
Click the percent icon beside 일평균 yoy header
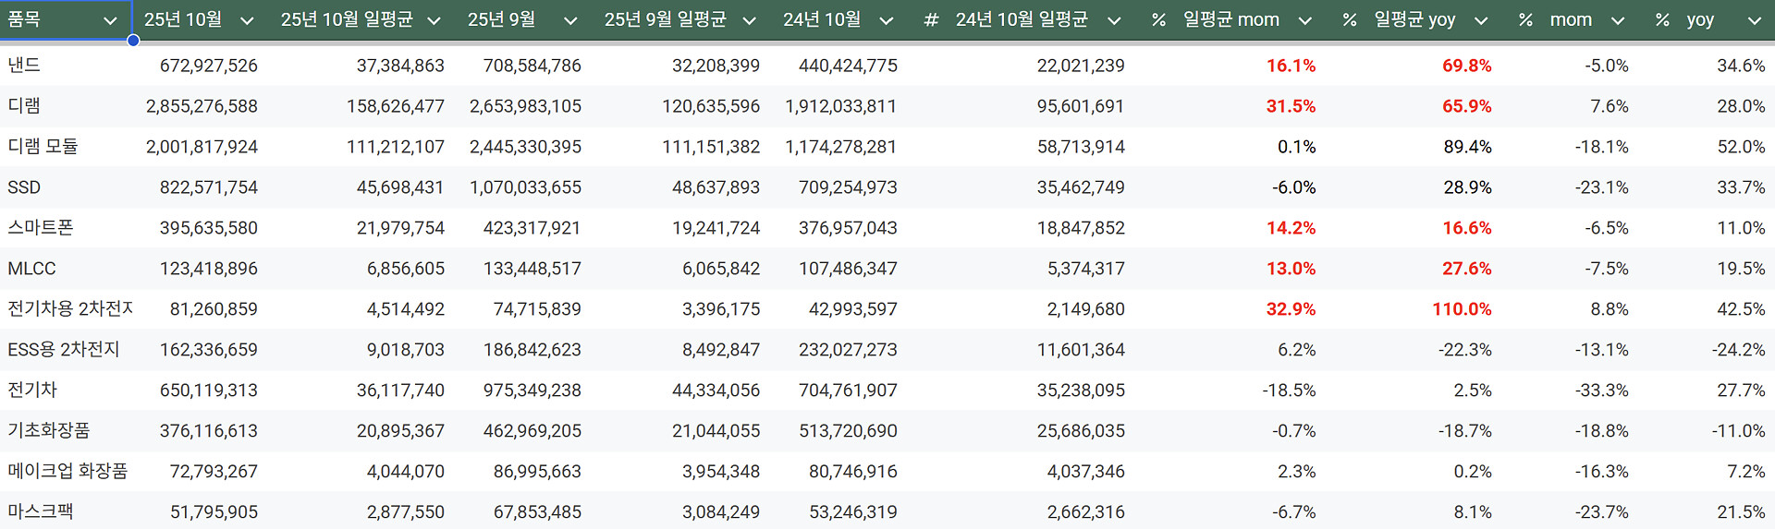(x=1350, y=19)
